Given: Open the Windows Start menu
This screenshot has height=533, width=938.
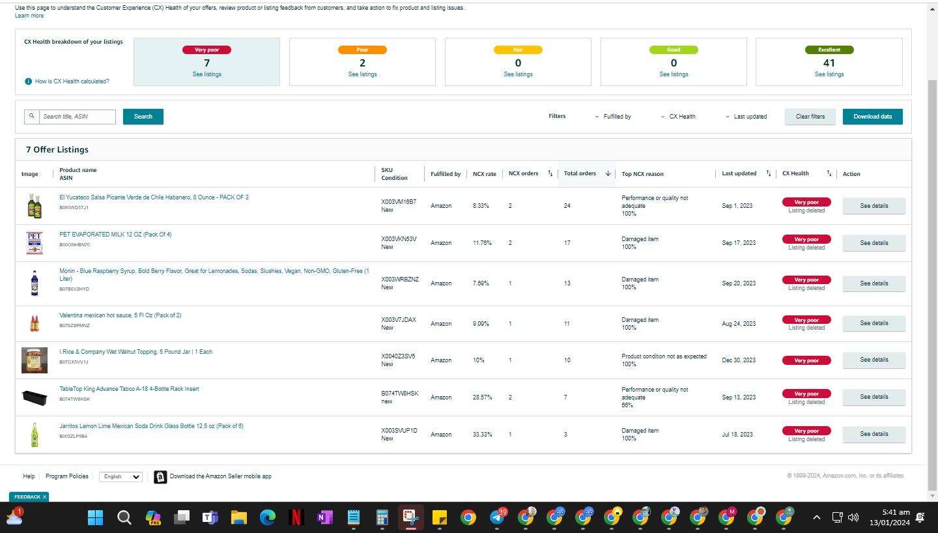Looking at the screenshot, I should 95,518.
